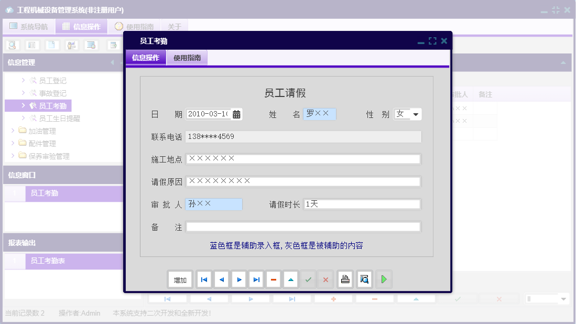Advance to the next record
The height and width of the screenshot is (324, 576).
[238, 279]
